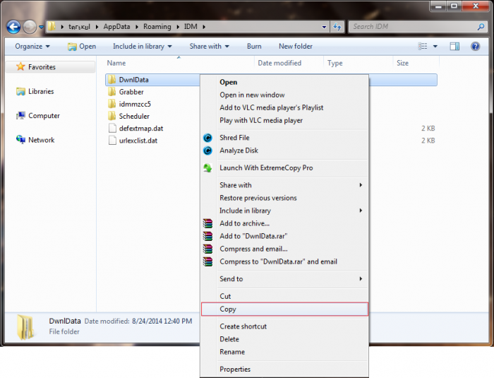This screenshot has width=494, height=378.
Task: Click the WinRAR icon for Add to archive...
Action: [x=207, y=223]
